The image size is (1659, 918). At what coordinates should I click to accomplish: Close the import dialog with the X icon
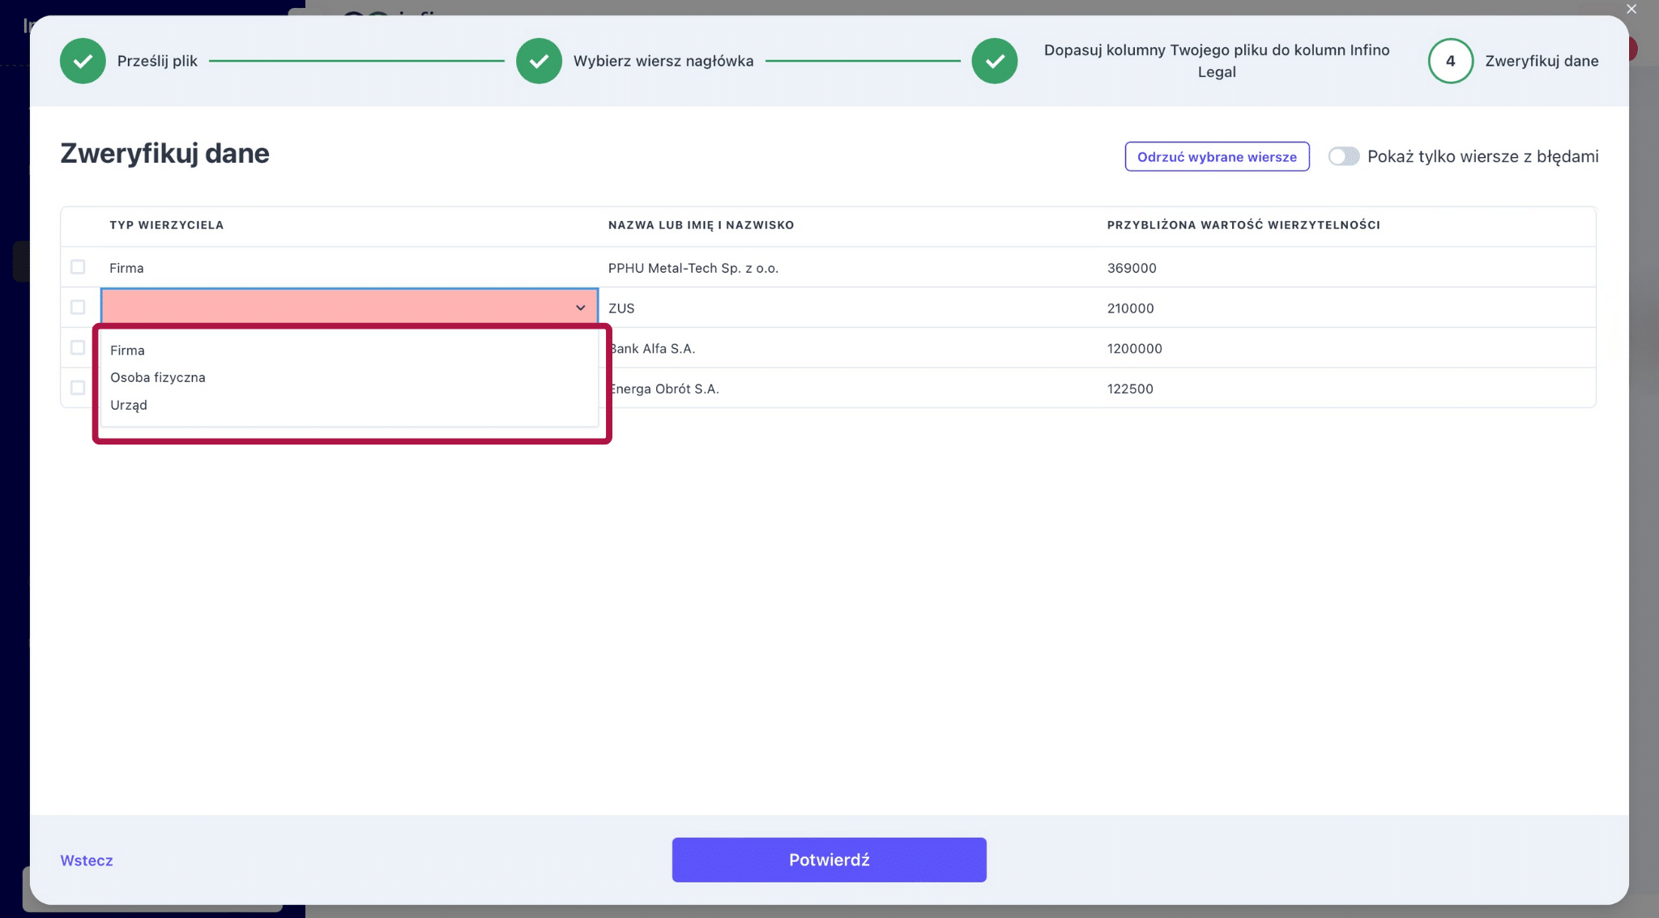click(1631, 9)
